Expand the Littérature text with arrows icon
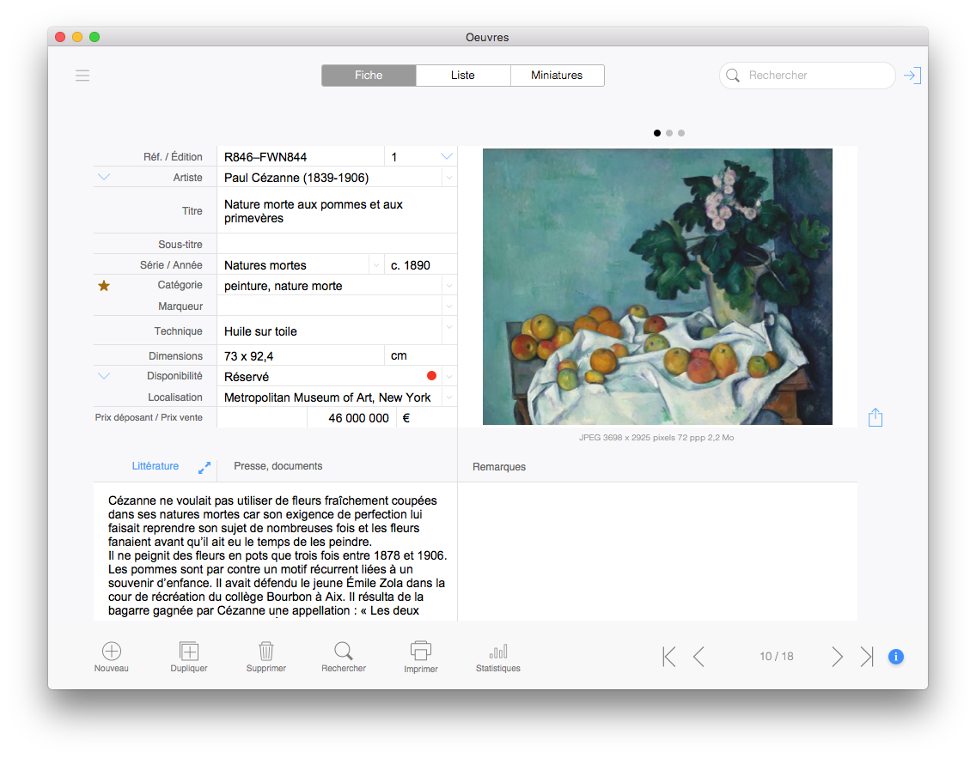Screen dimensions: 976x758 (x=204, y=468)
